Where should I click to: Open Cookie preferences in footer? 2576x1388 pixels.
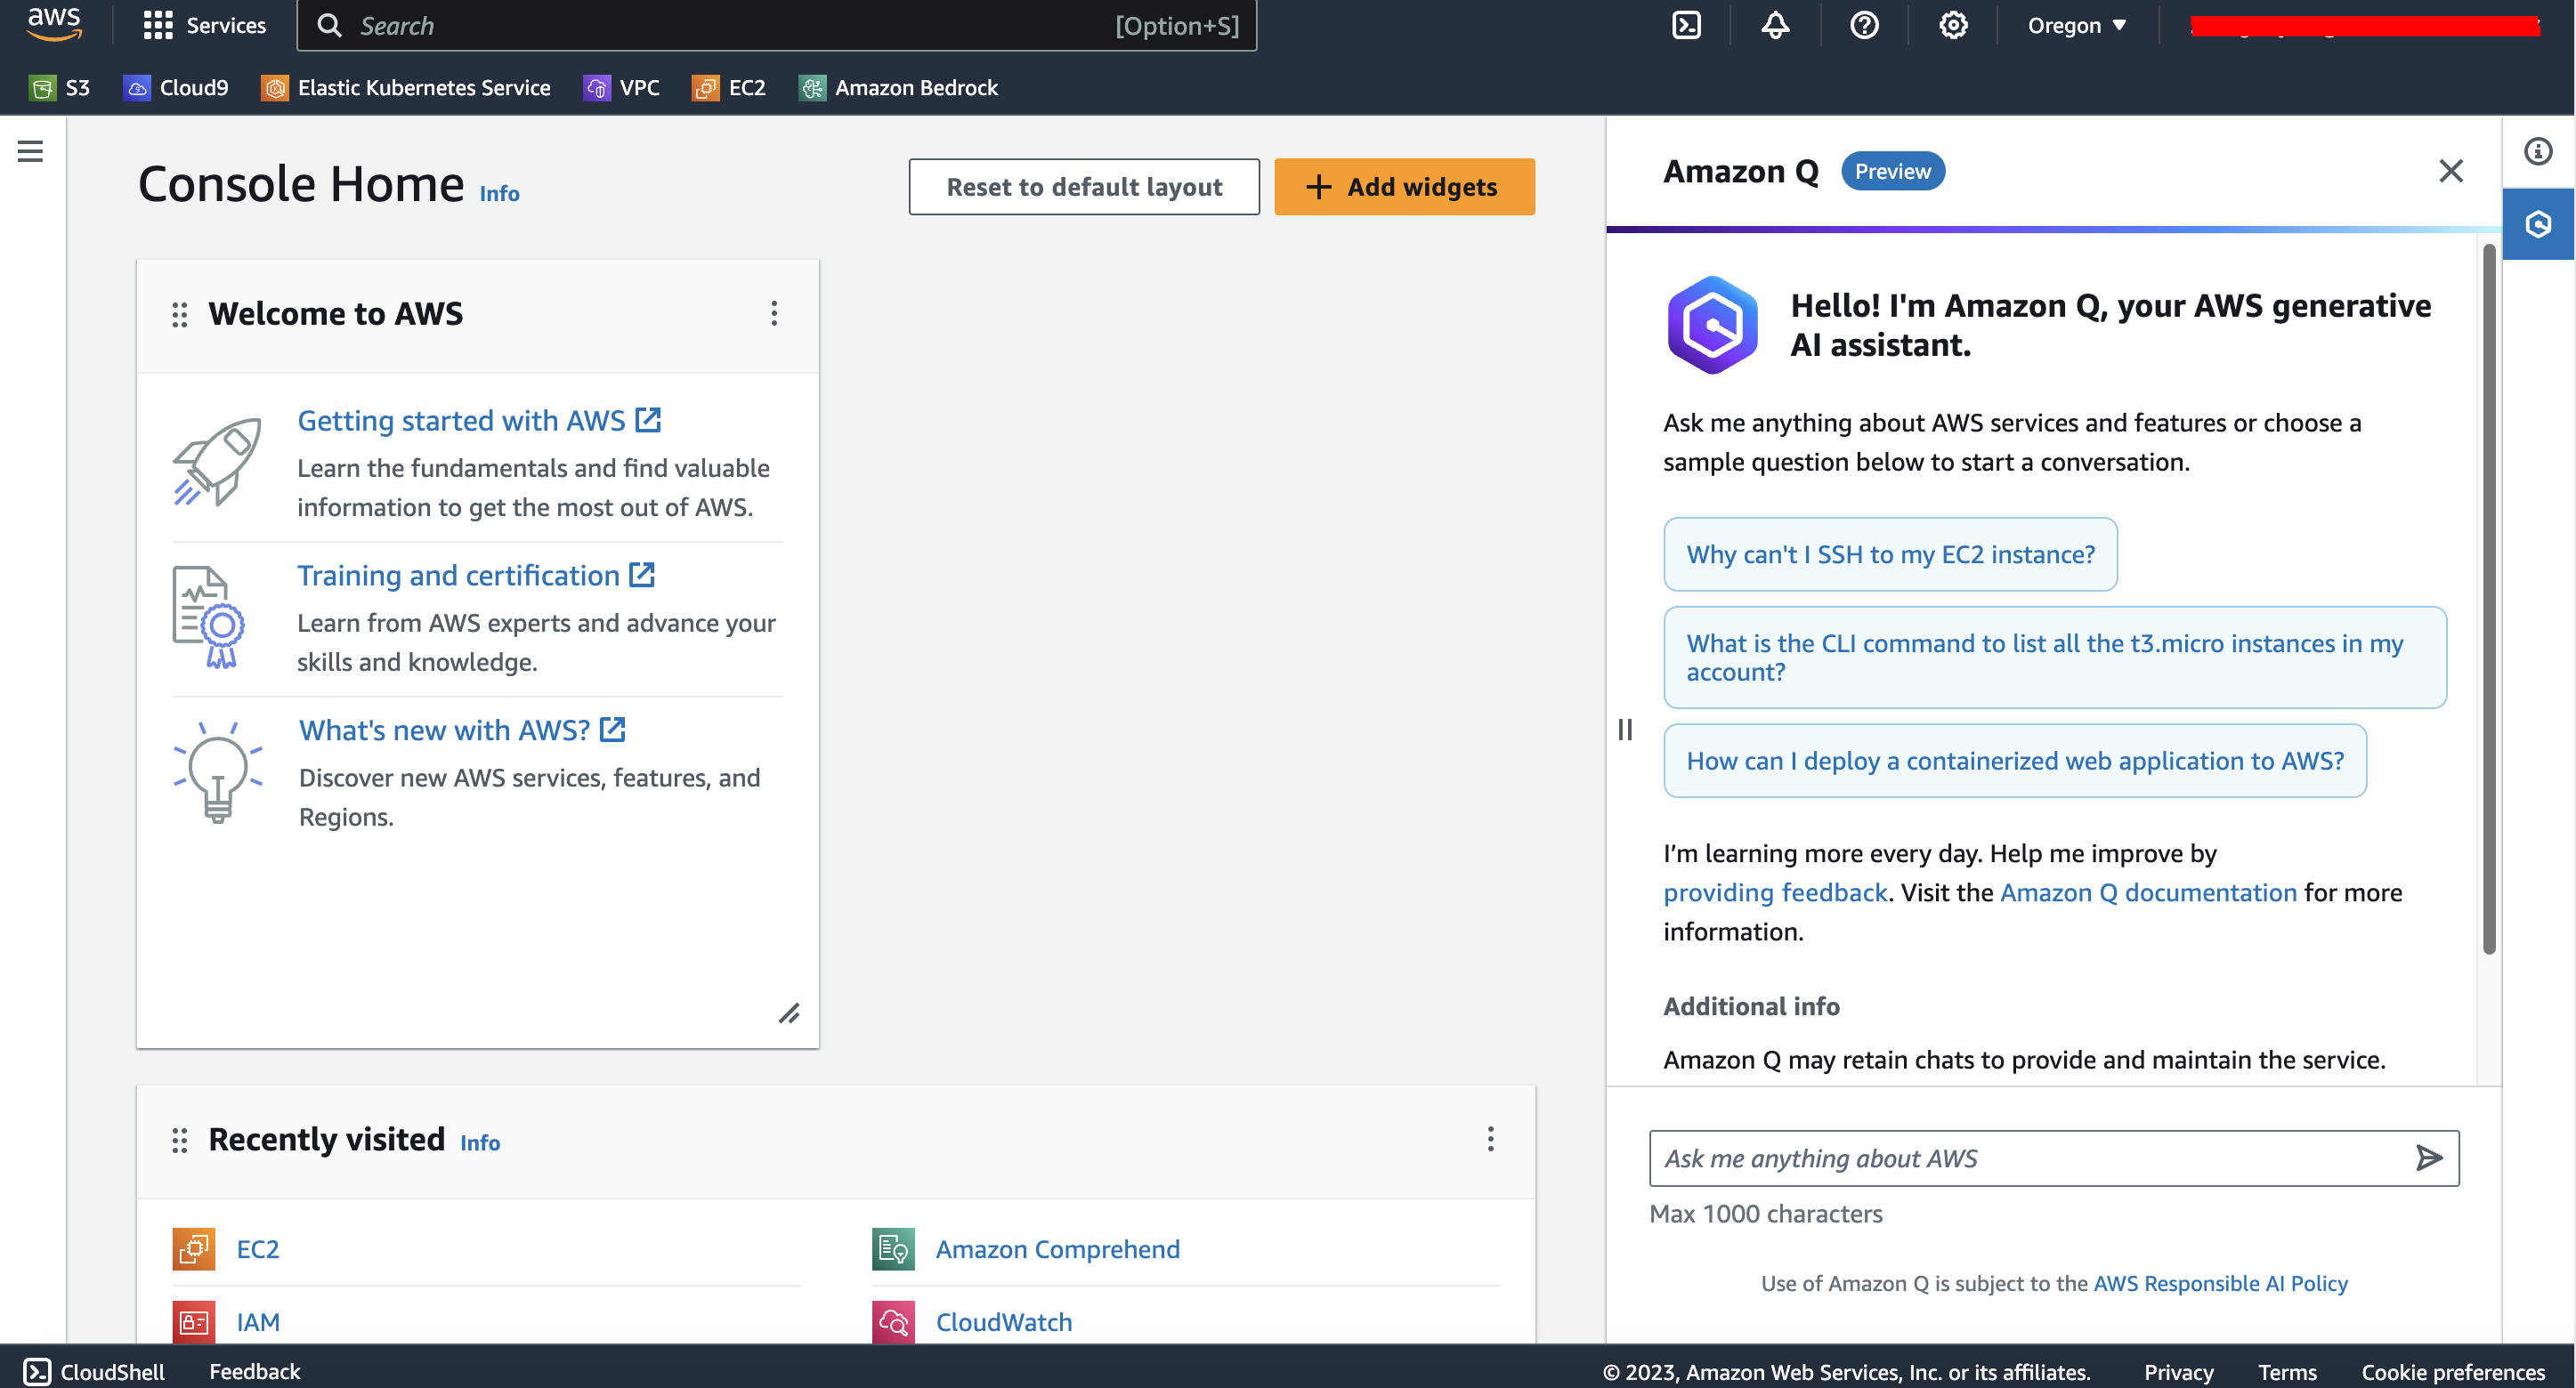[2452, 1372]
